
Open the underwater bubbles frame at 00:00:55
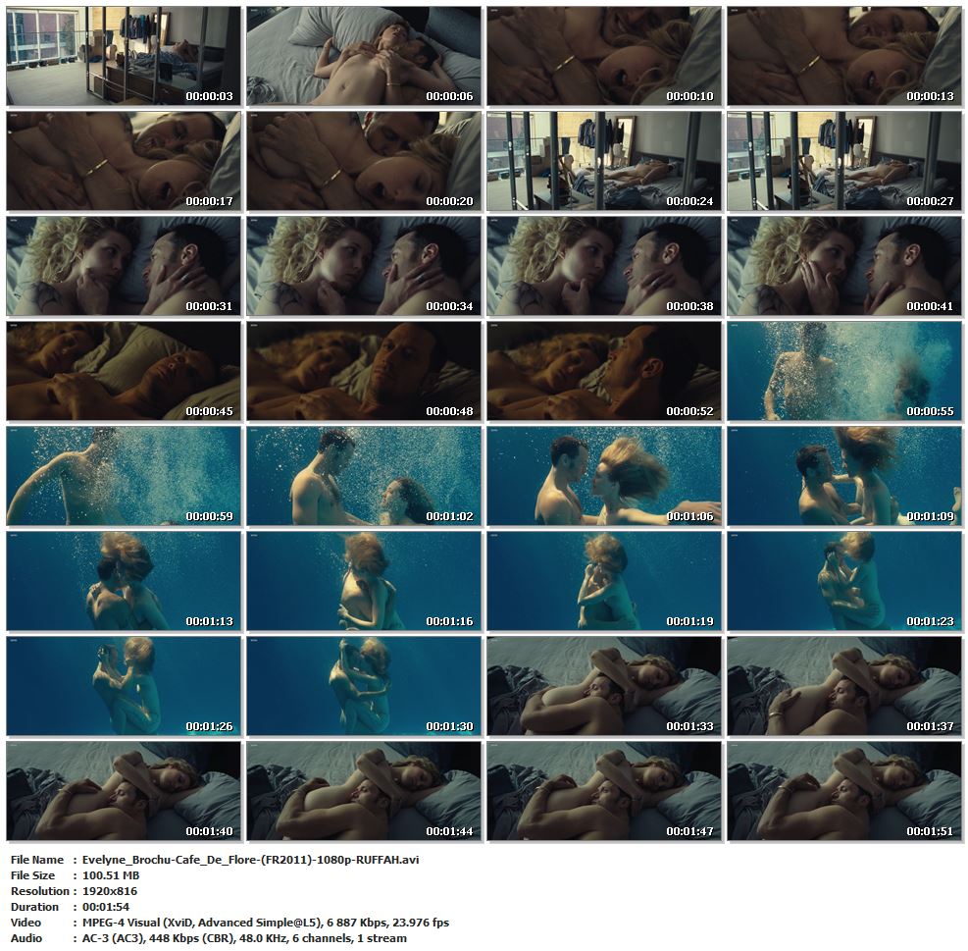pos(844,371)
